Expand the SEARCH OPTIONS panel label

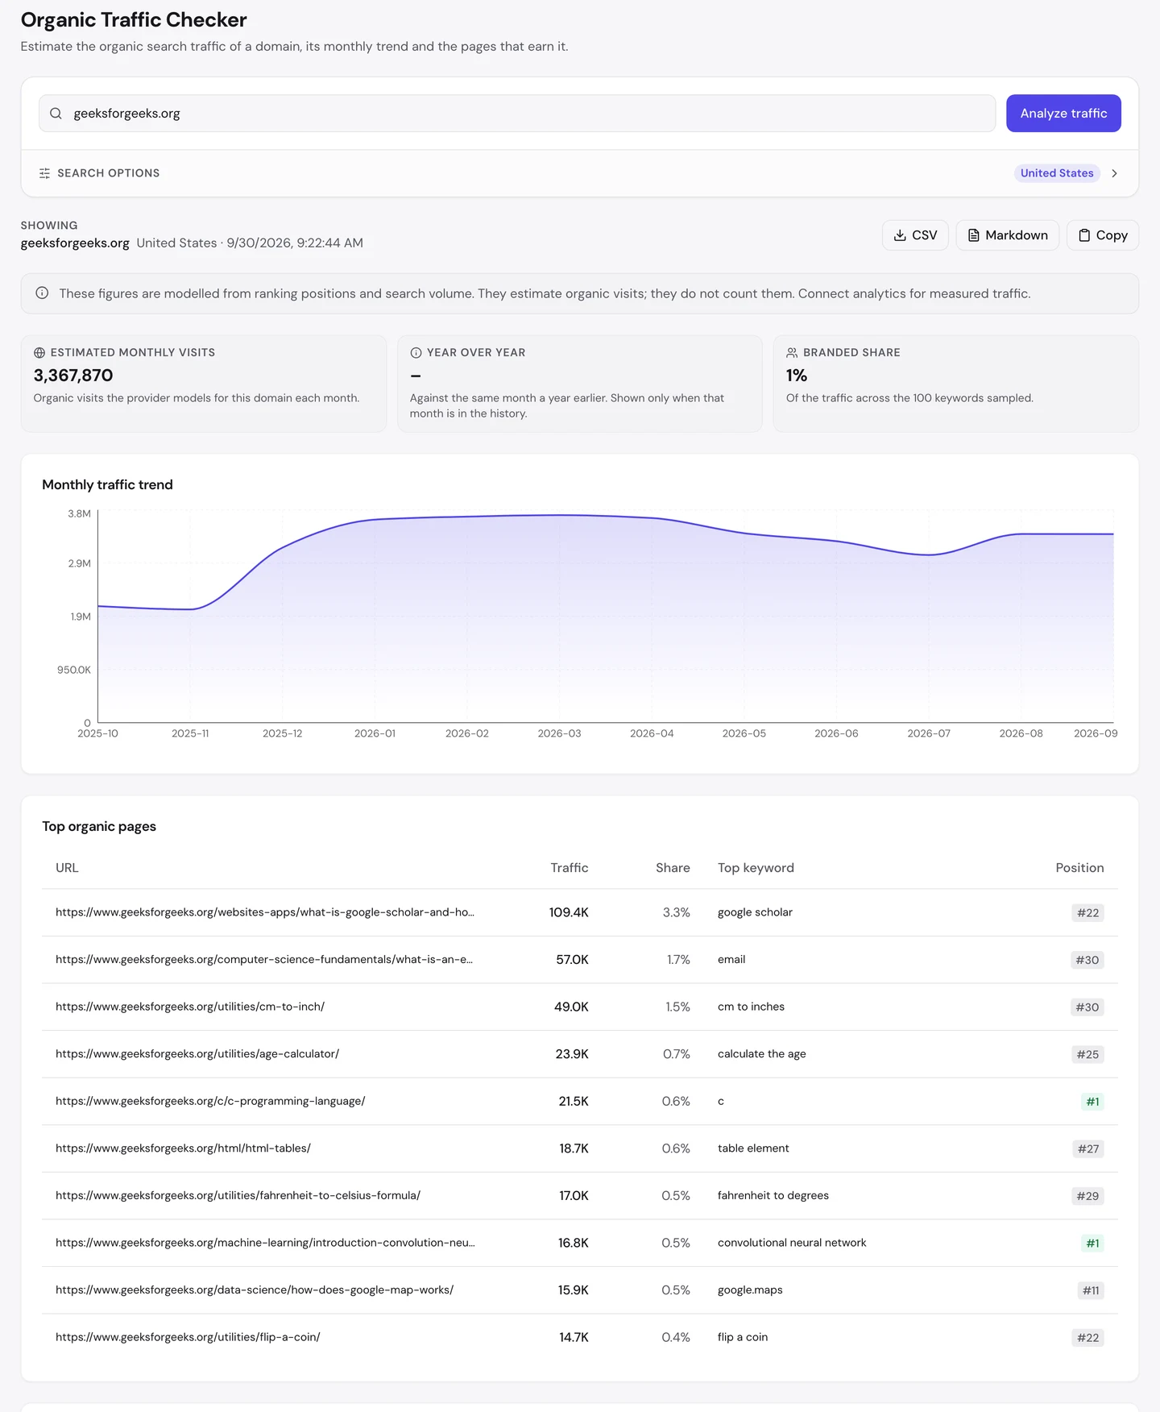pos(108,173)
